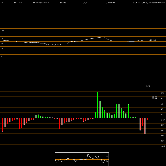Click the 'SI & MR' header text
This screenshot has width=166, height=166.
pyautogui.click(x=18, y=3)
